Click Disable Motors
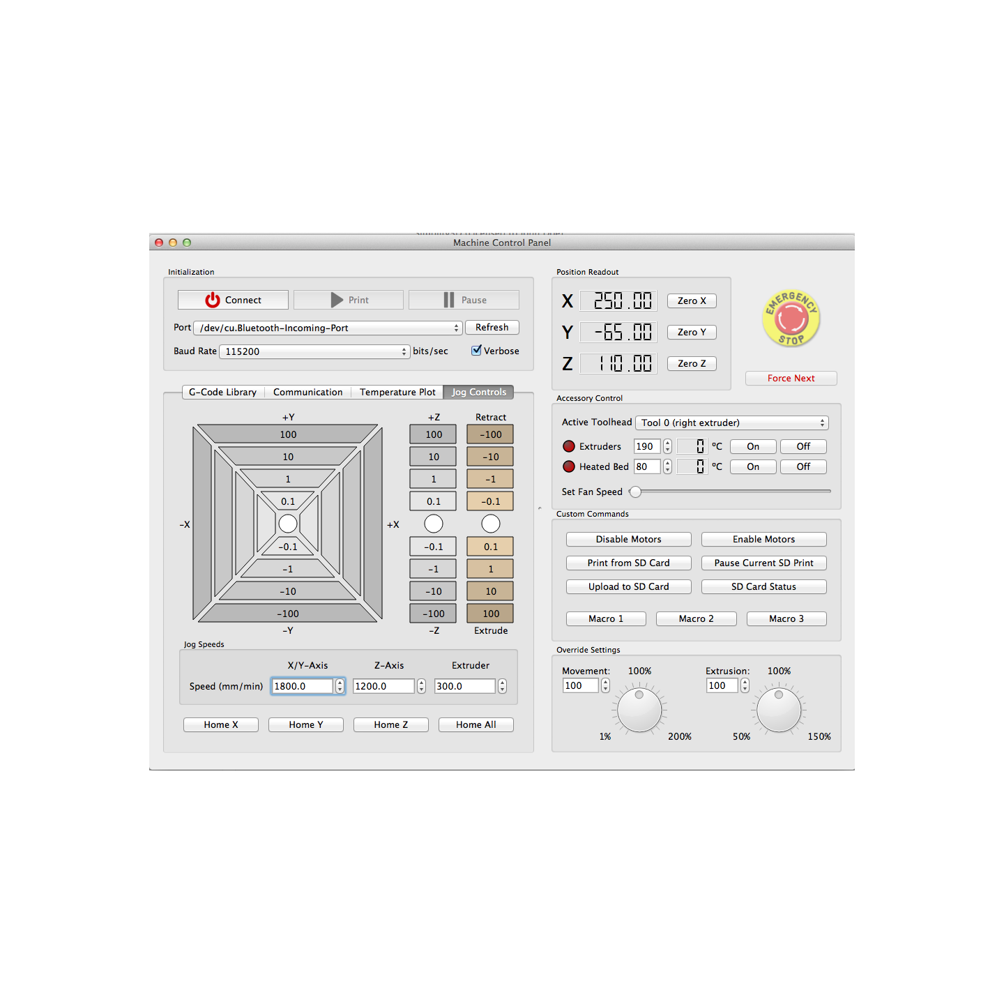Image resolution: width=1004 pixels, height=1004 pixels. [x=628, y=539]
